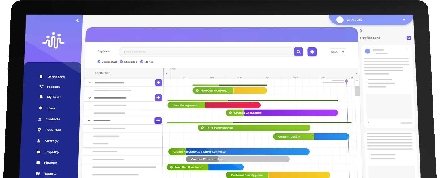440x178 pixels.
Task: Open the DAMIANO user menu dropdown
Action: [404, 20]
